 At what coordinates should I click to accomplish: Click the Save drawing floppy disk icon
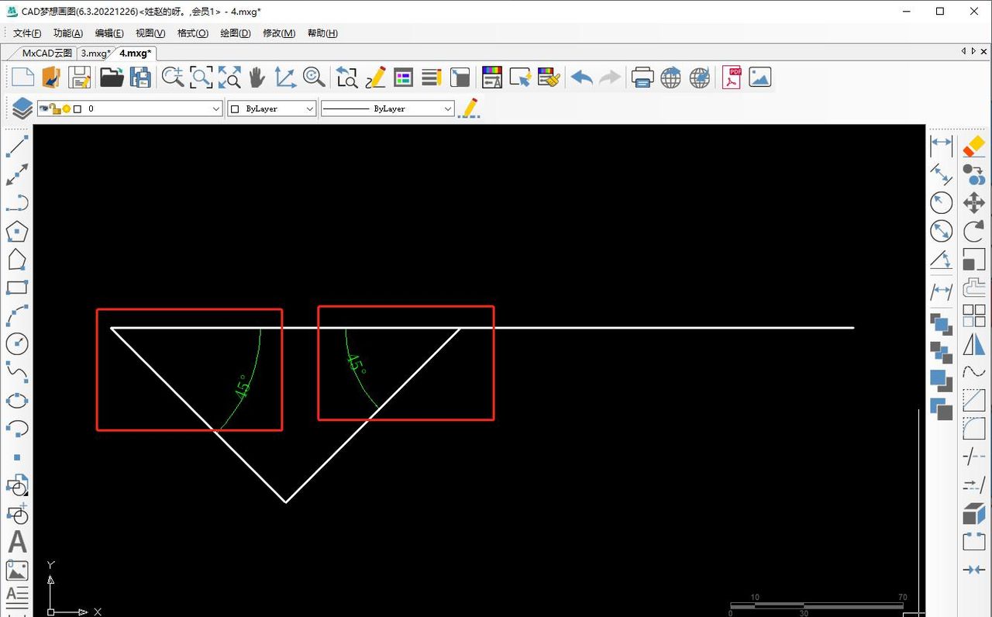tap(80, 78)
